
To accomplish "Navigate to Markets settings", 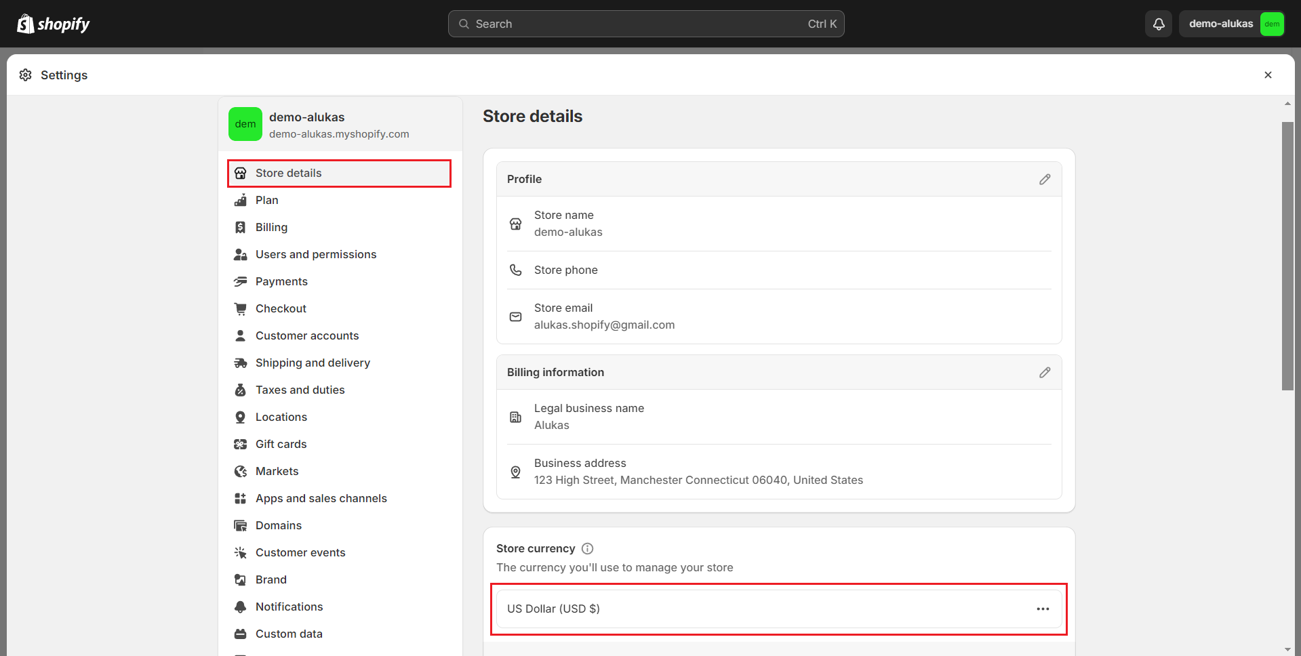I will [x=277, y=471].
